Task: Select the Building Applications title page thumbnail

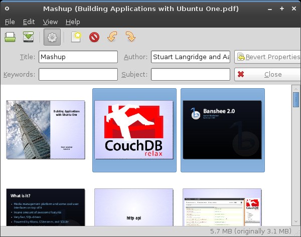Action: tap(46, 130)
